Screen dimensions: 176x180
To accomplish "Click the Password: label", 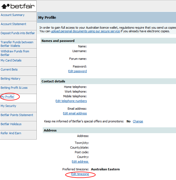I will point(80,66).
